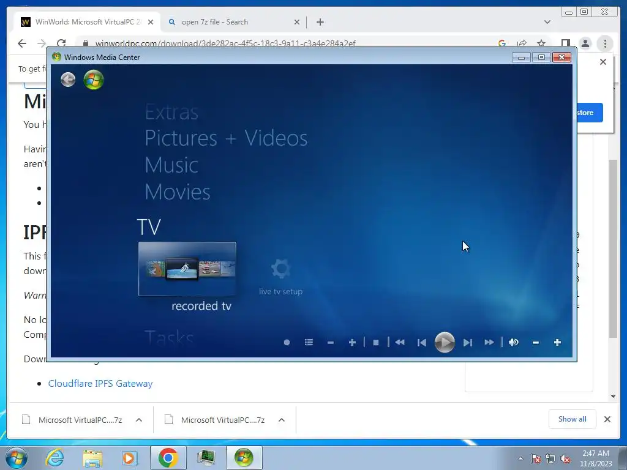The height and width of the screenshot is (470, 627).
Task: Stop playback in Media Center
Action: [376, 343]
